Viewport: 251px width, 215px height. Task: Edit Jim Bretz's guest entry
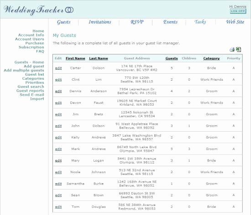(x=58, y=114)
